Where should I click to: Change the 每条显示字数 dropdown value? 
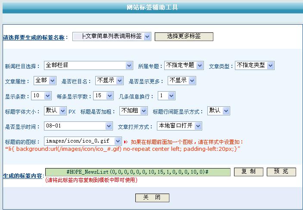pyautogui.click(x=104, y=96)
